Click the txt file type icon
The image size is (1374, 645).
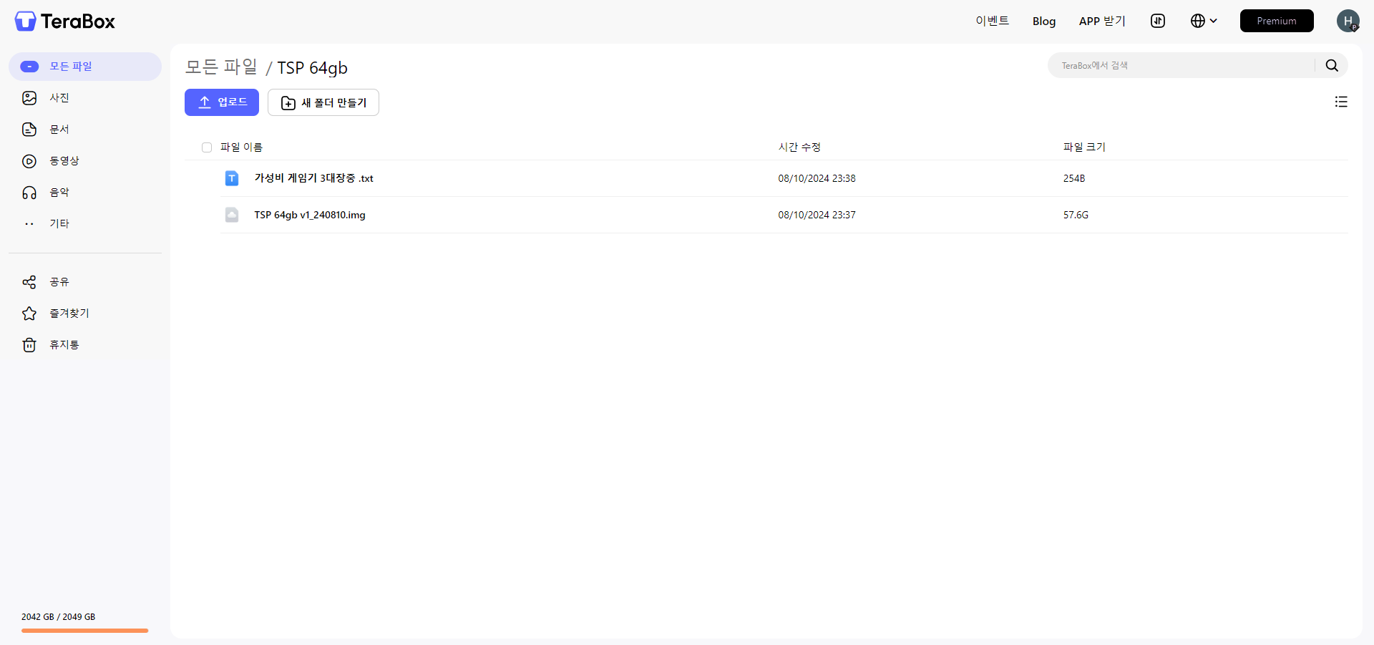pyautogui.click(x=232, y=178)
